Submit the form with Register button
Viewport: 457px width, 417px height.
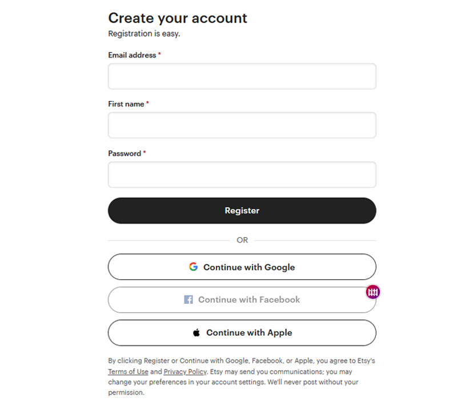click(242, 211)
